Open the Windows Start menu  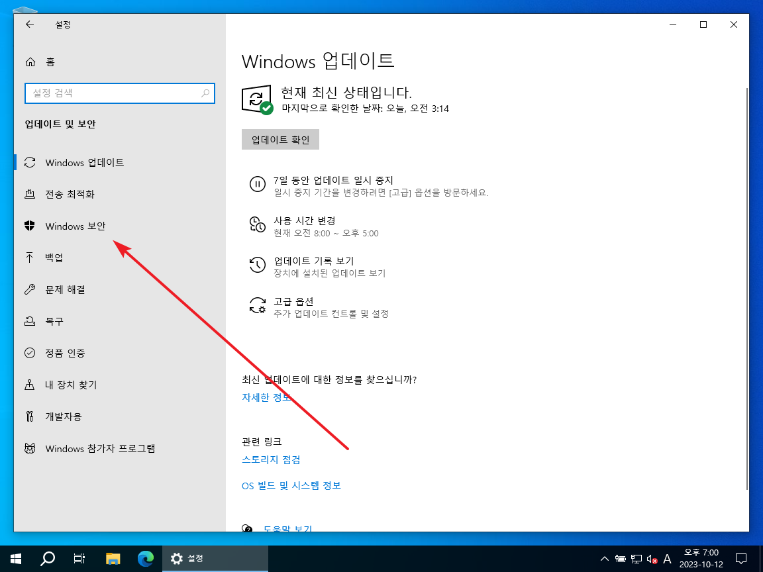tap(16, 558)
